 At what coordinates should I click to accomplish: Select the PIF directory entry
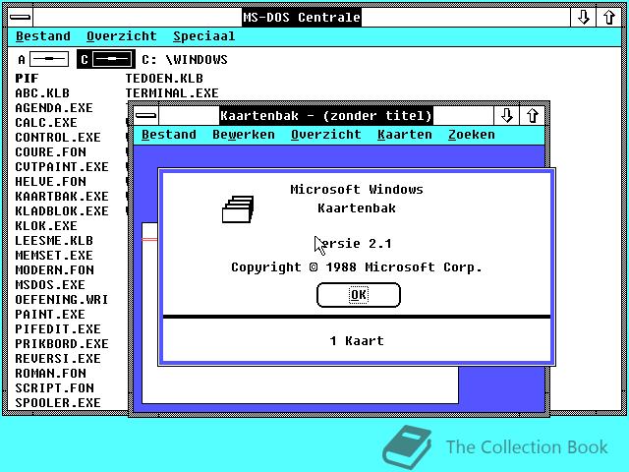click(x=27, y=79)
